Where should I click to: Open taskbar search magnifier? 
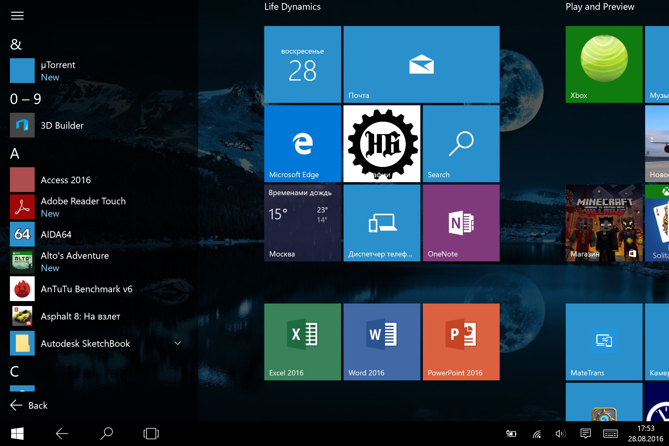(107, 434)
